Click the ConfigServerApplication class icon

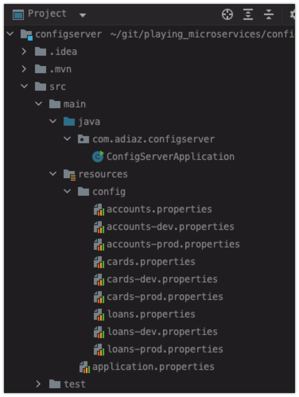(x=98, y=156)
